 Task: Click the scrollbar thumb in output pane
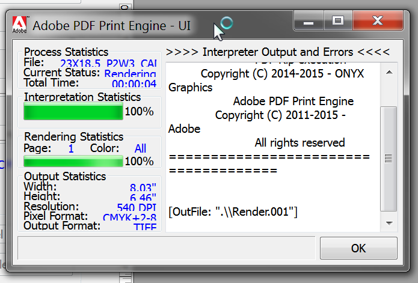coord(389,159)
